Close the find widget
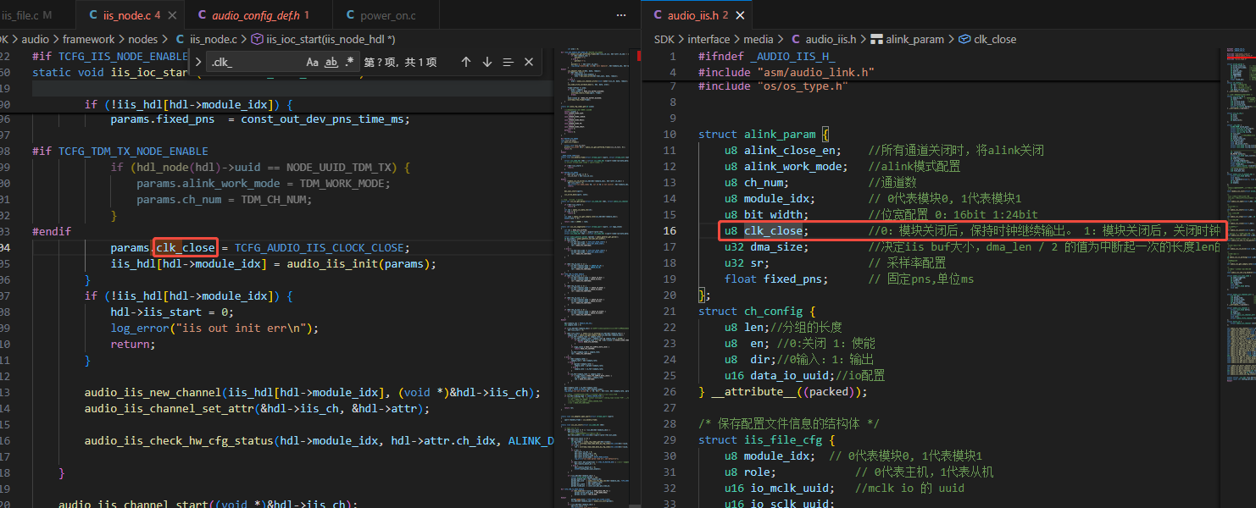Viewport: 1256px width, 508px height. (529, 62)
